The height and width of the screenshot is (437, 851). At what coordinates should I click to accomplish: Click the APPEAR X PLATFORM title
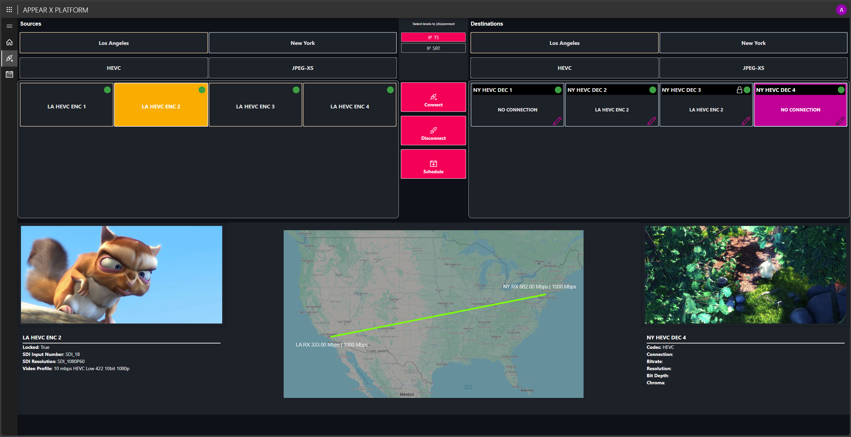click(55, 10)
